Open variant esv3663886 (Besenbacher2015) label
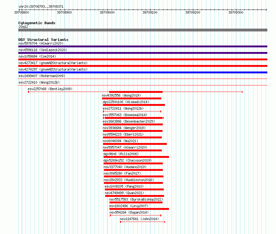276x234 pixels. [x=129, y=121]
